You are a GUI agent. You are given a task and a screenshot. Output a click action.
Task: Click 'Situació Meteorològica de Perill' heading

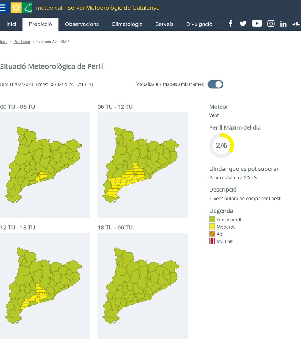pos(52,67)
